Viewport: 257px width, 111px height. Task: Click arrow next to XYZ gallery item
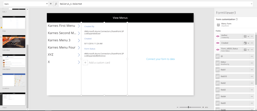pos(79,55)
